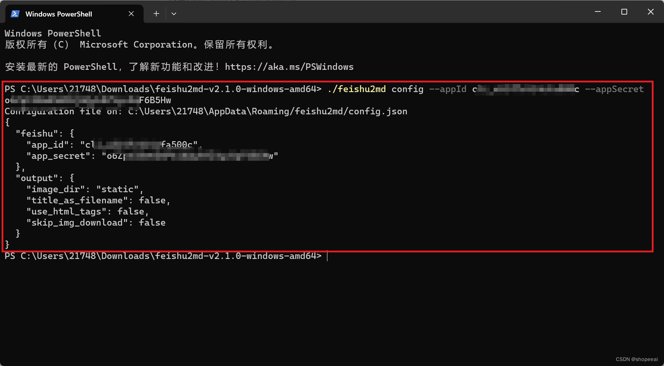
Task: Click the "use_html_tags": false line
Action: click(x=88, y=211)
